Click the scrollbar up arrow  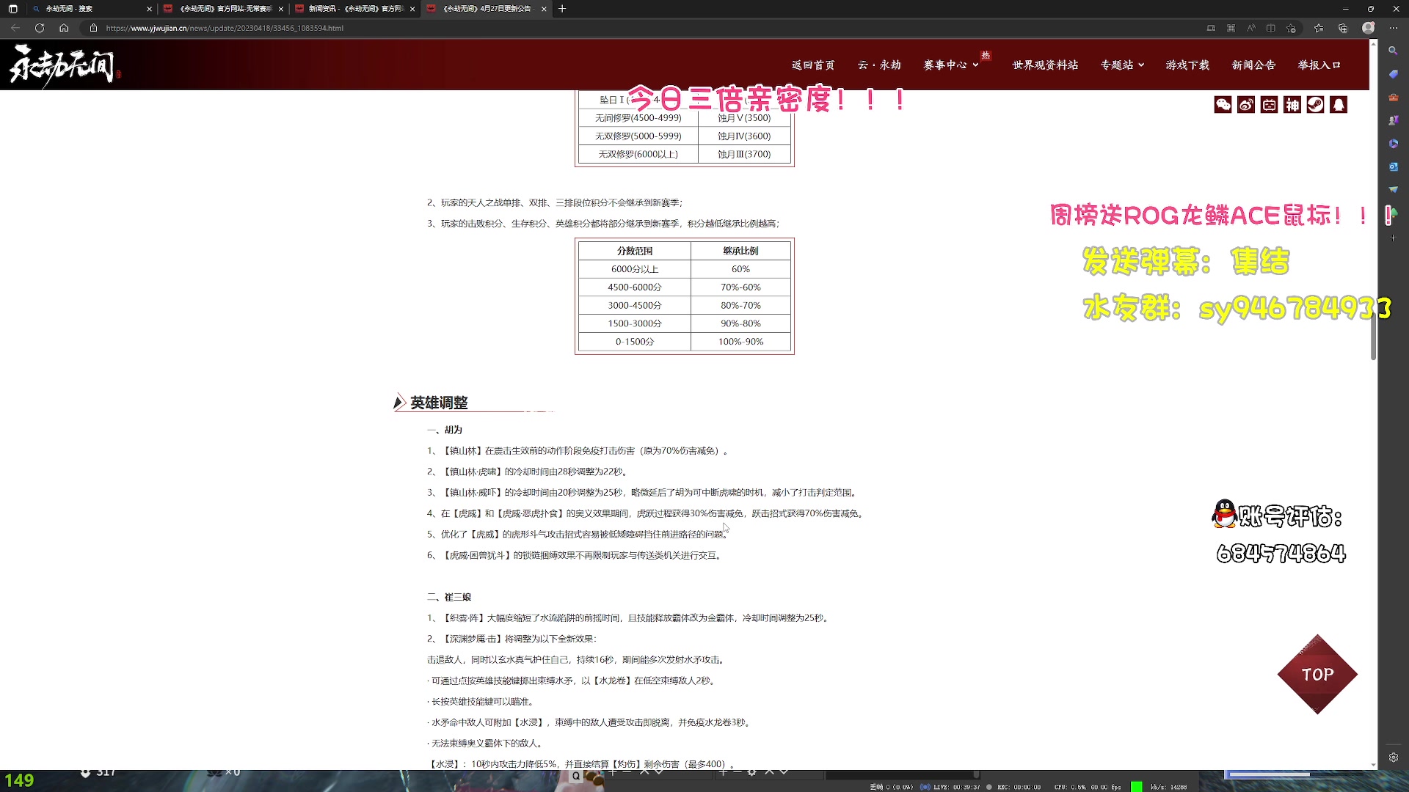coord(1373,45)
